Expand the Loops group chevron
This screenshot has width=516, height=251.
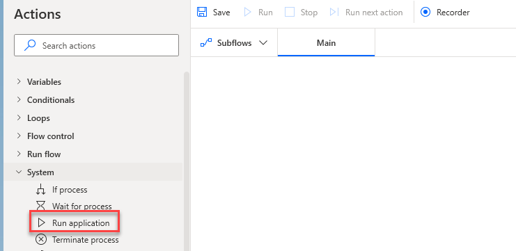19,118
